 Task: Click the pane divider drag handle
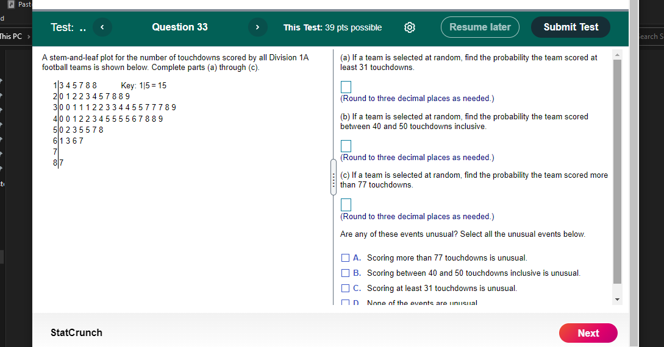pos(334,177)
